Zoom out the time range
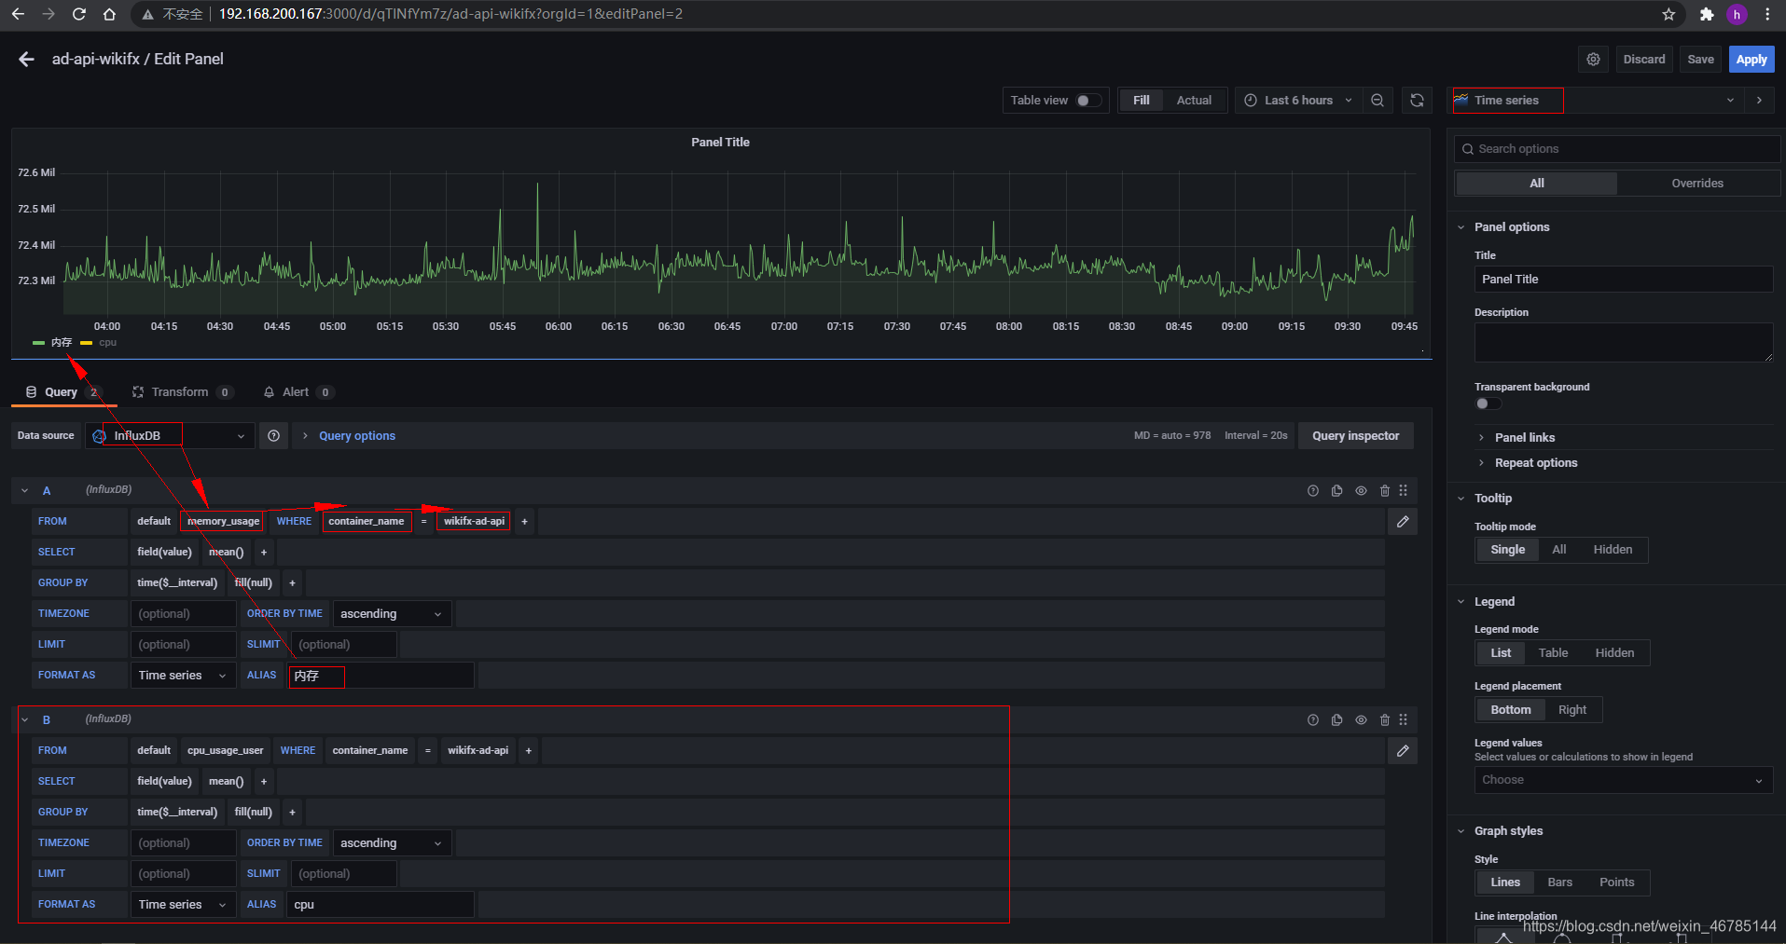 click(x=1378, y=101)
